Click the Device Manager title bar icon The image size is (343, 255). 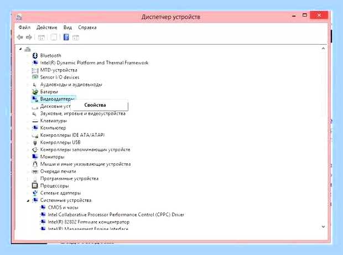[19, 17]
